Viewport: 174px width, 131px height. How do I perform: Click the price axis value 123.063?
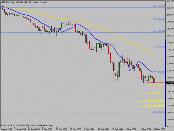click(x=170, y=99)
